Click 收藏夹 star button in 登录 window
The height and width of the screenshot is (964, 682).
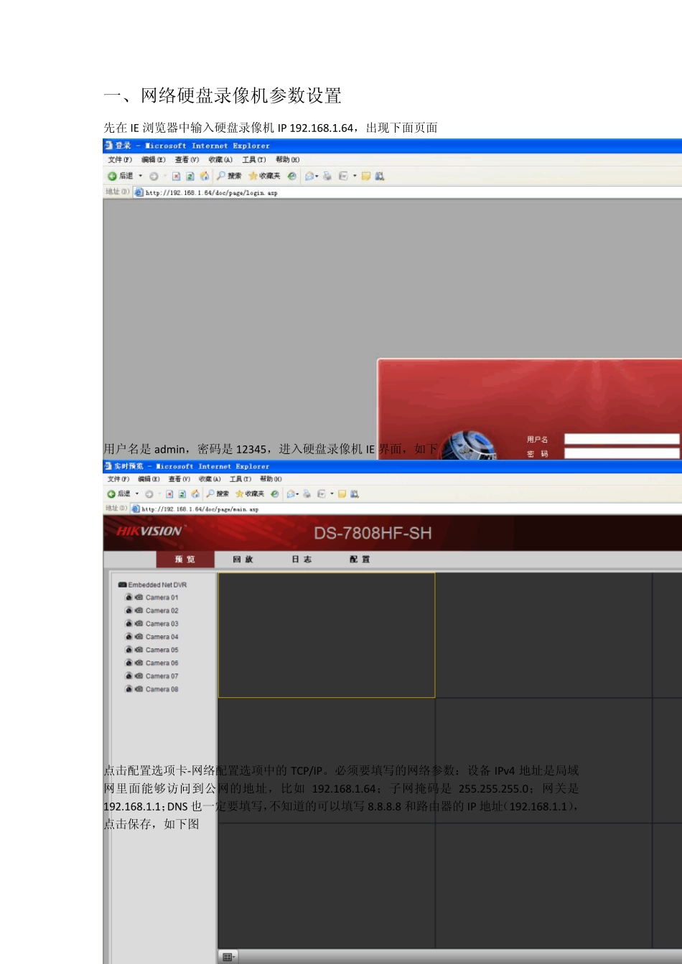coord(264,176)
